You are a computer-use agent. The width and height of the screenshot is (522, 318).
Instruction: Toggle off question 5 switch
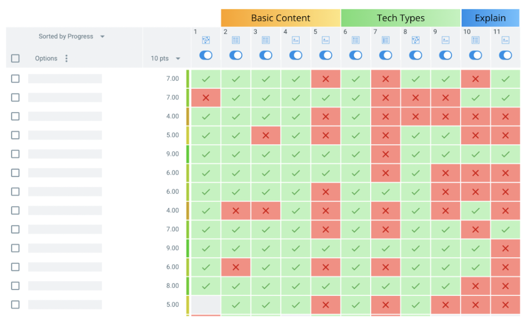pyautogui.click(x=326, y=55)
